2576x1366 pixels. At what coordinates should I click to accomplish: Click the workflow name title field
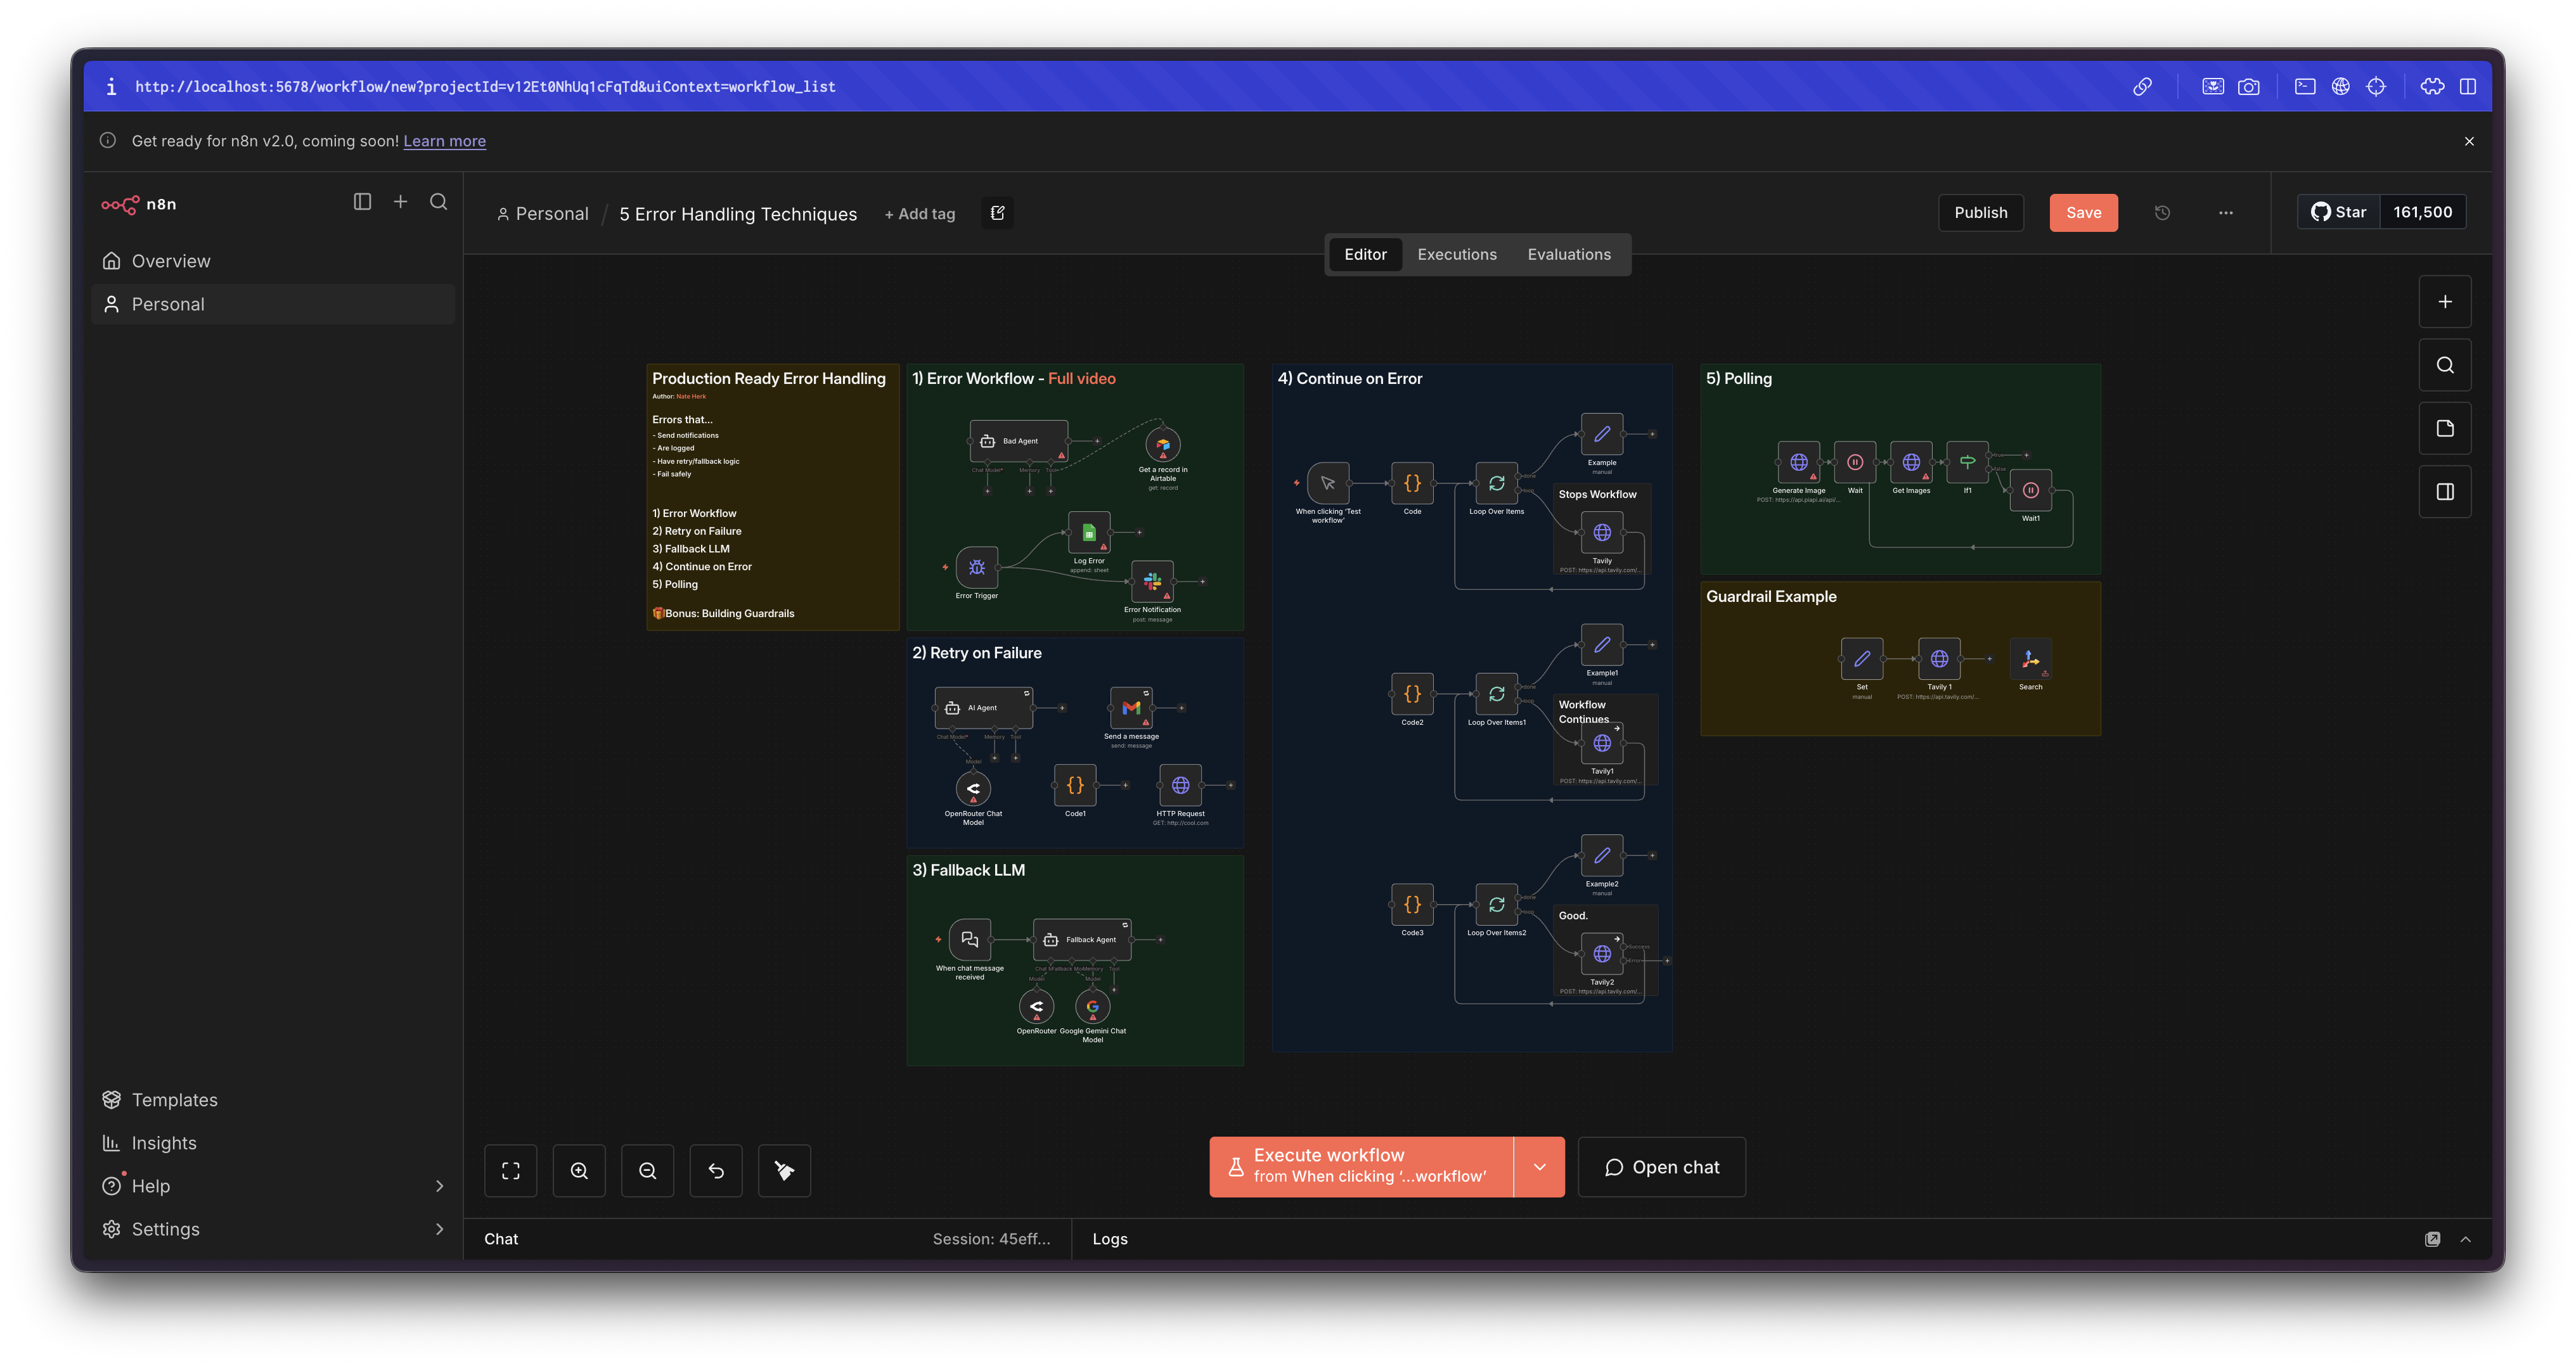pyautogui.click(x=737, y=214)
